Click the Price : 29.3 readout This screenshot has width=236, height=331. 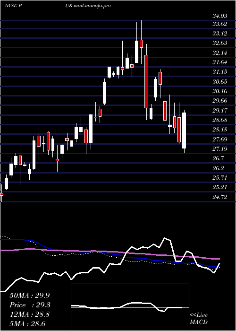pyautogui.click(x=30, y=305)
